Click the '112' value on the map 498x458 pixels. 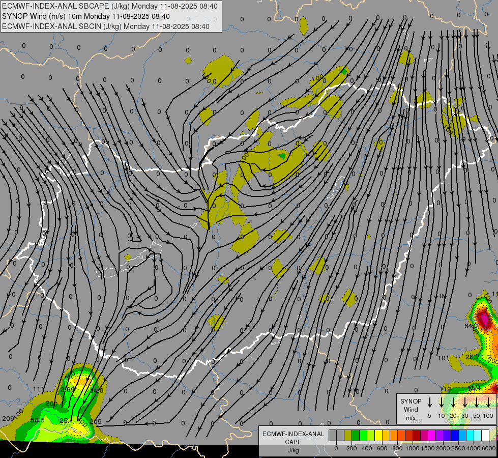click(x=445, y=389)
